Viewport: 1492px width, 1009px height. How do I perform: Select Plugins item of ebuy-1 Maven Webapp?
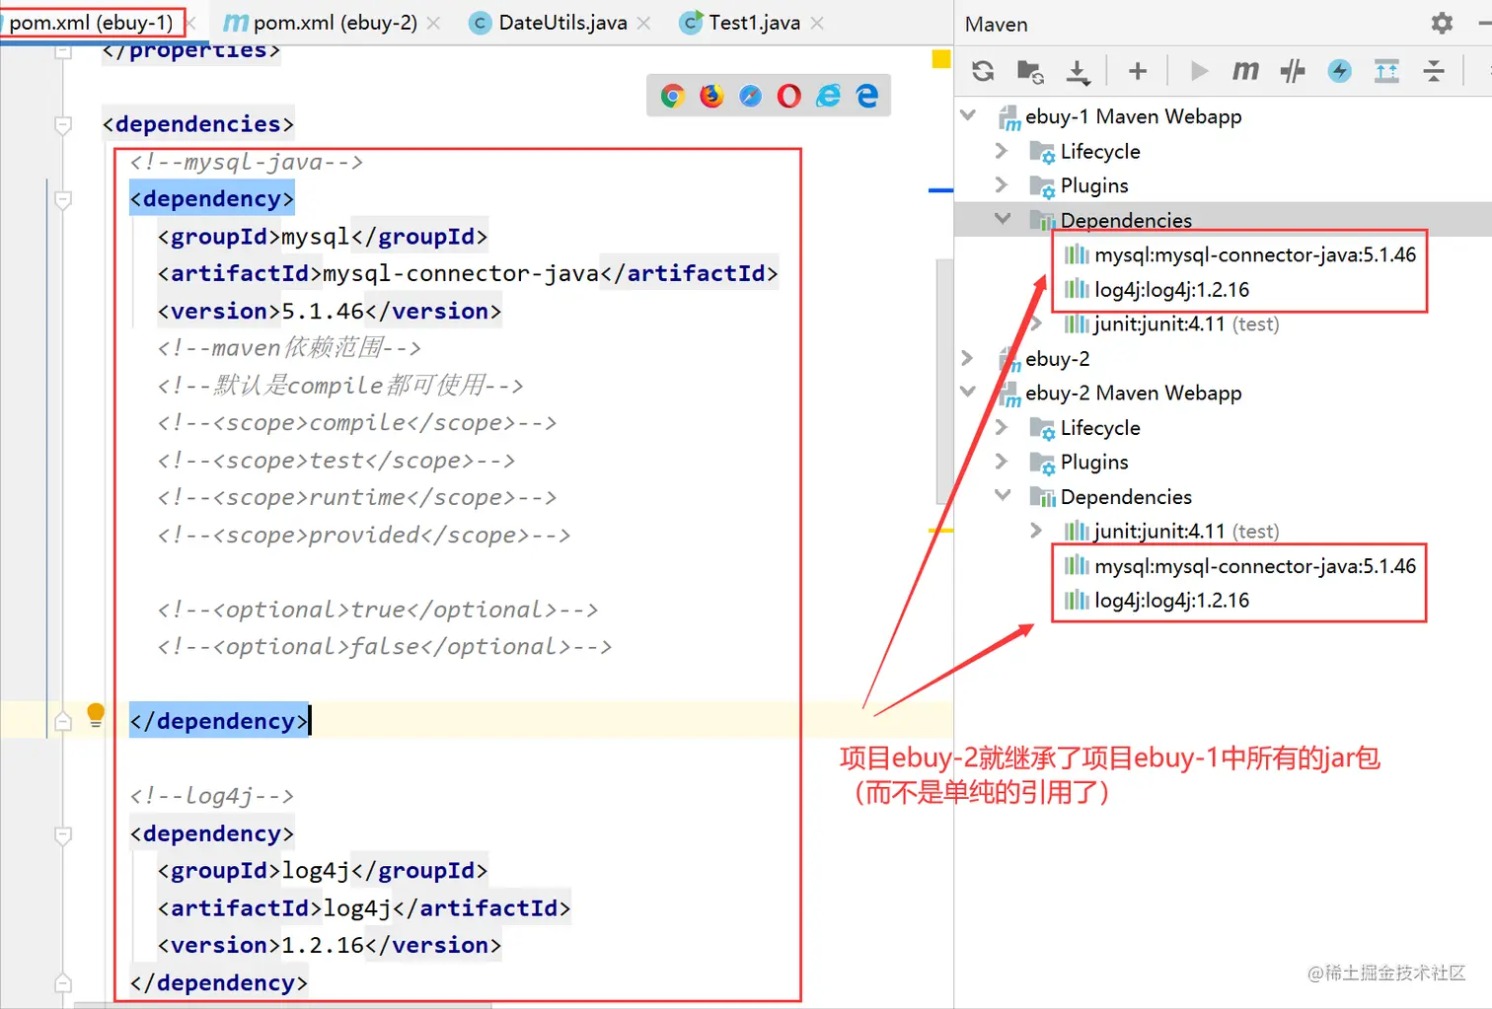click(x=1094, y=185)
